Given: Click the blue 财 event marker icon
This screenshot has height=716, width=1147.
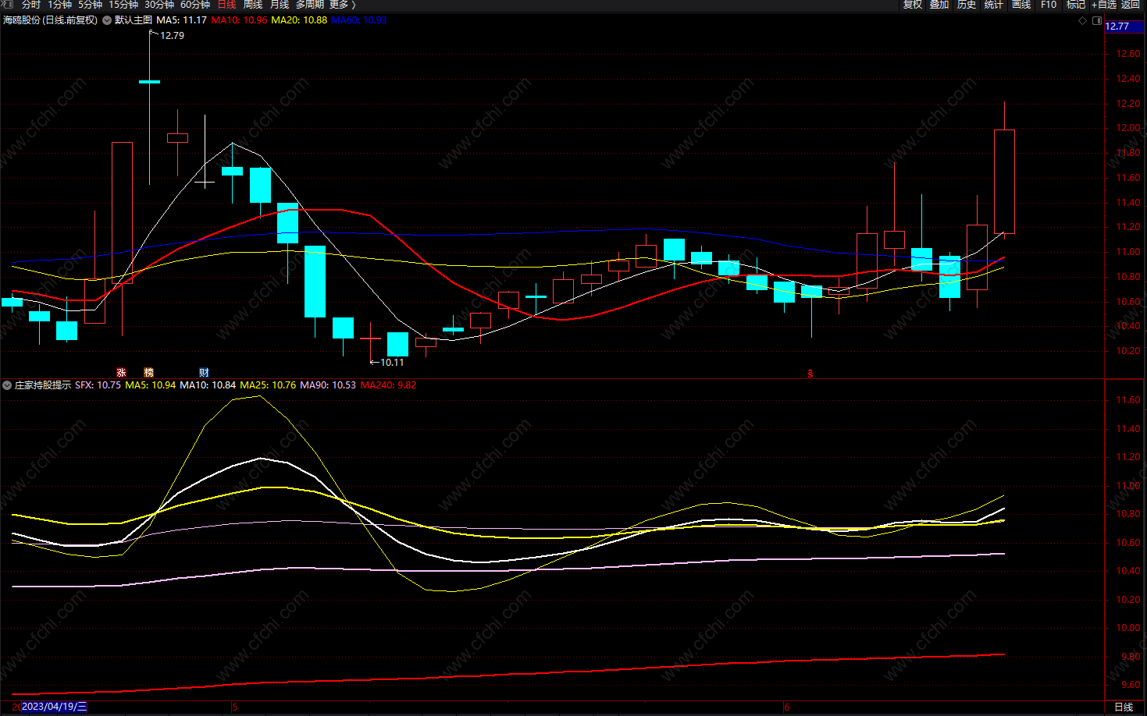Looking at the screenshot, I should coord(204,373).
